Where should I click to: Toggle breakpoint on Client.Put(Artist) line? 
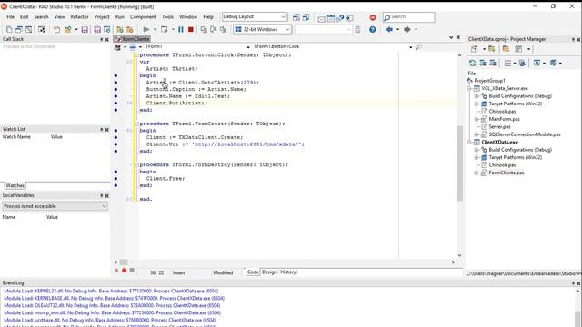click(x=116, y=103)
